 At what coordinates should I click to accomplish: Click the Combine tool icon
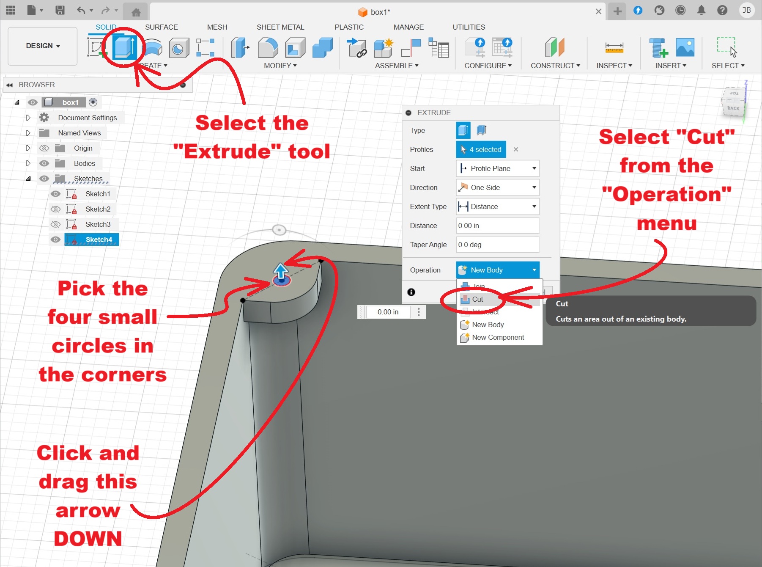(322, 47)
